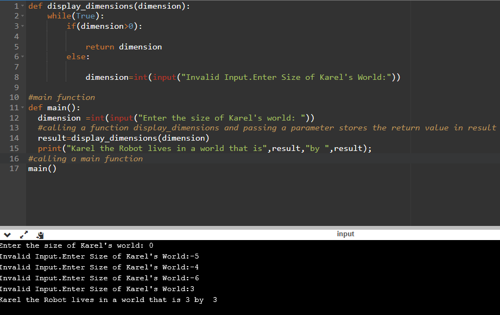The image size is (500, 315).
Task: Collapse the if block at line 3
Action: pyautogui.click(x=23, y=26)
